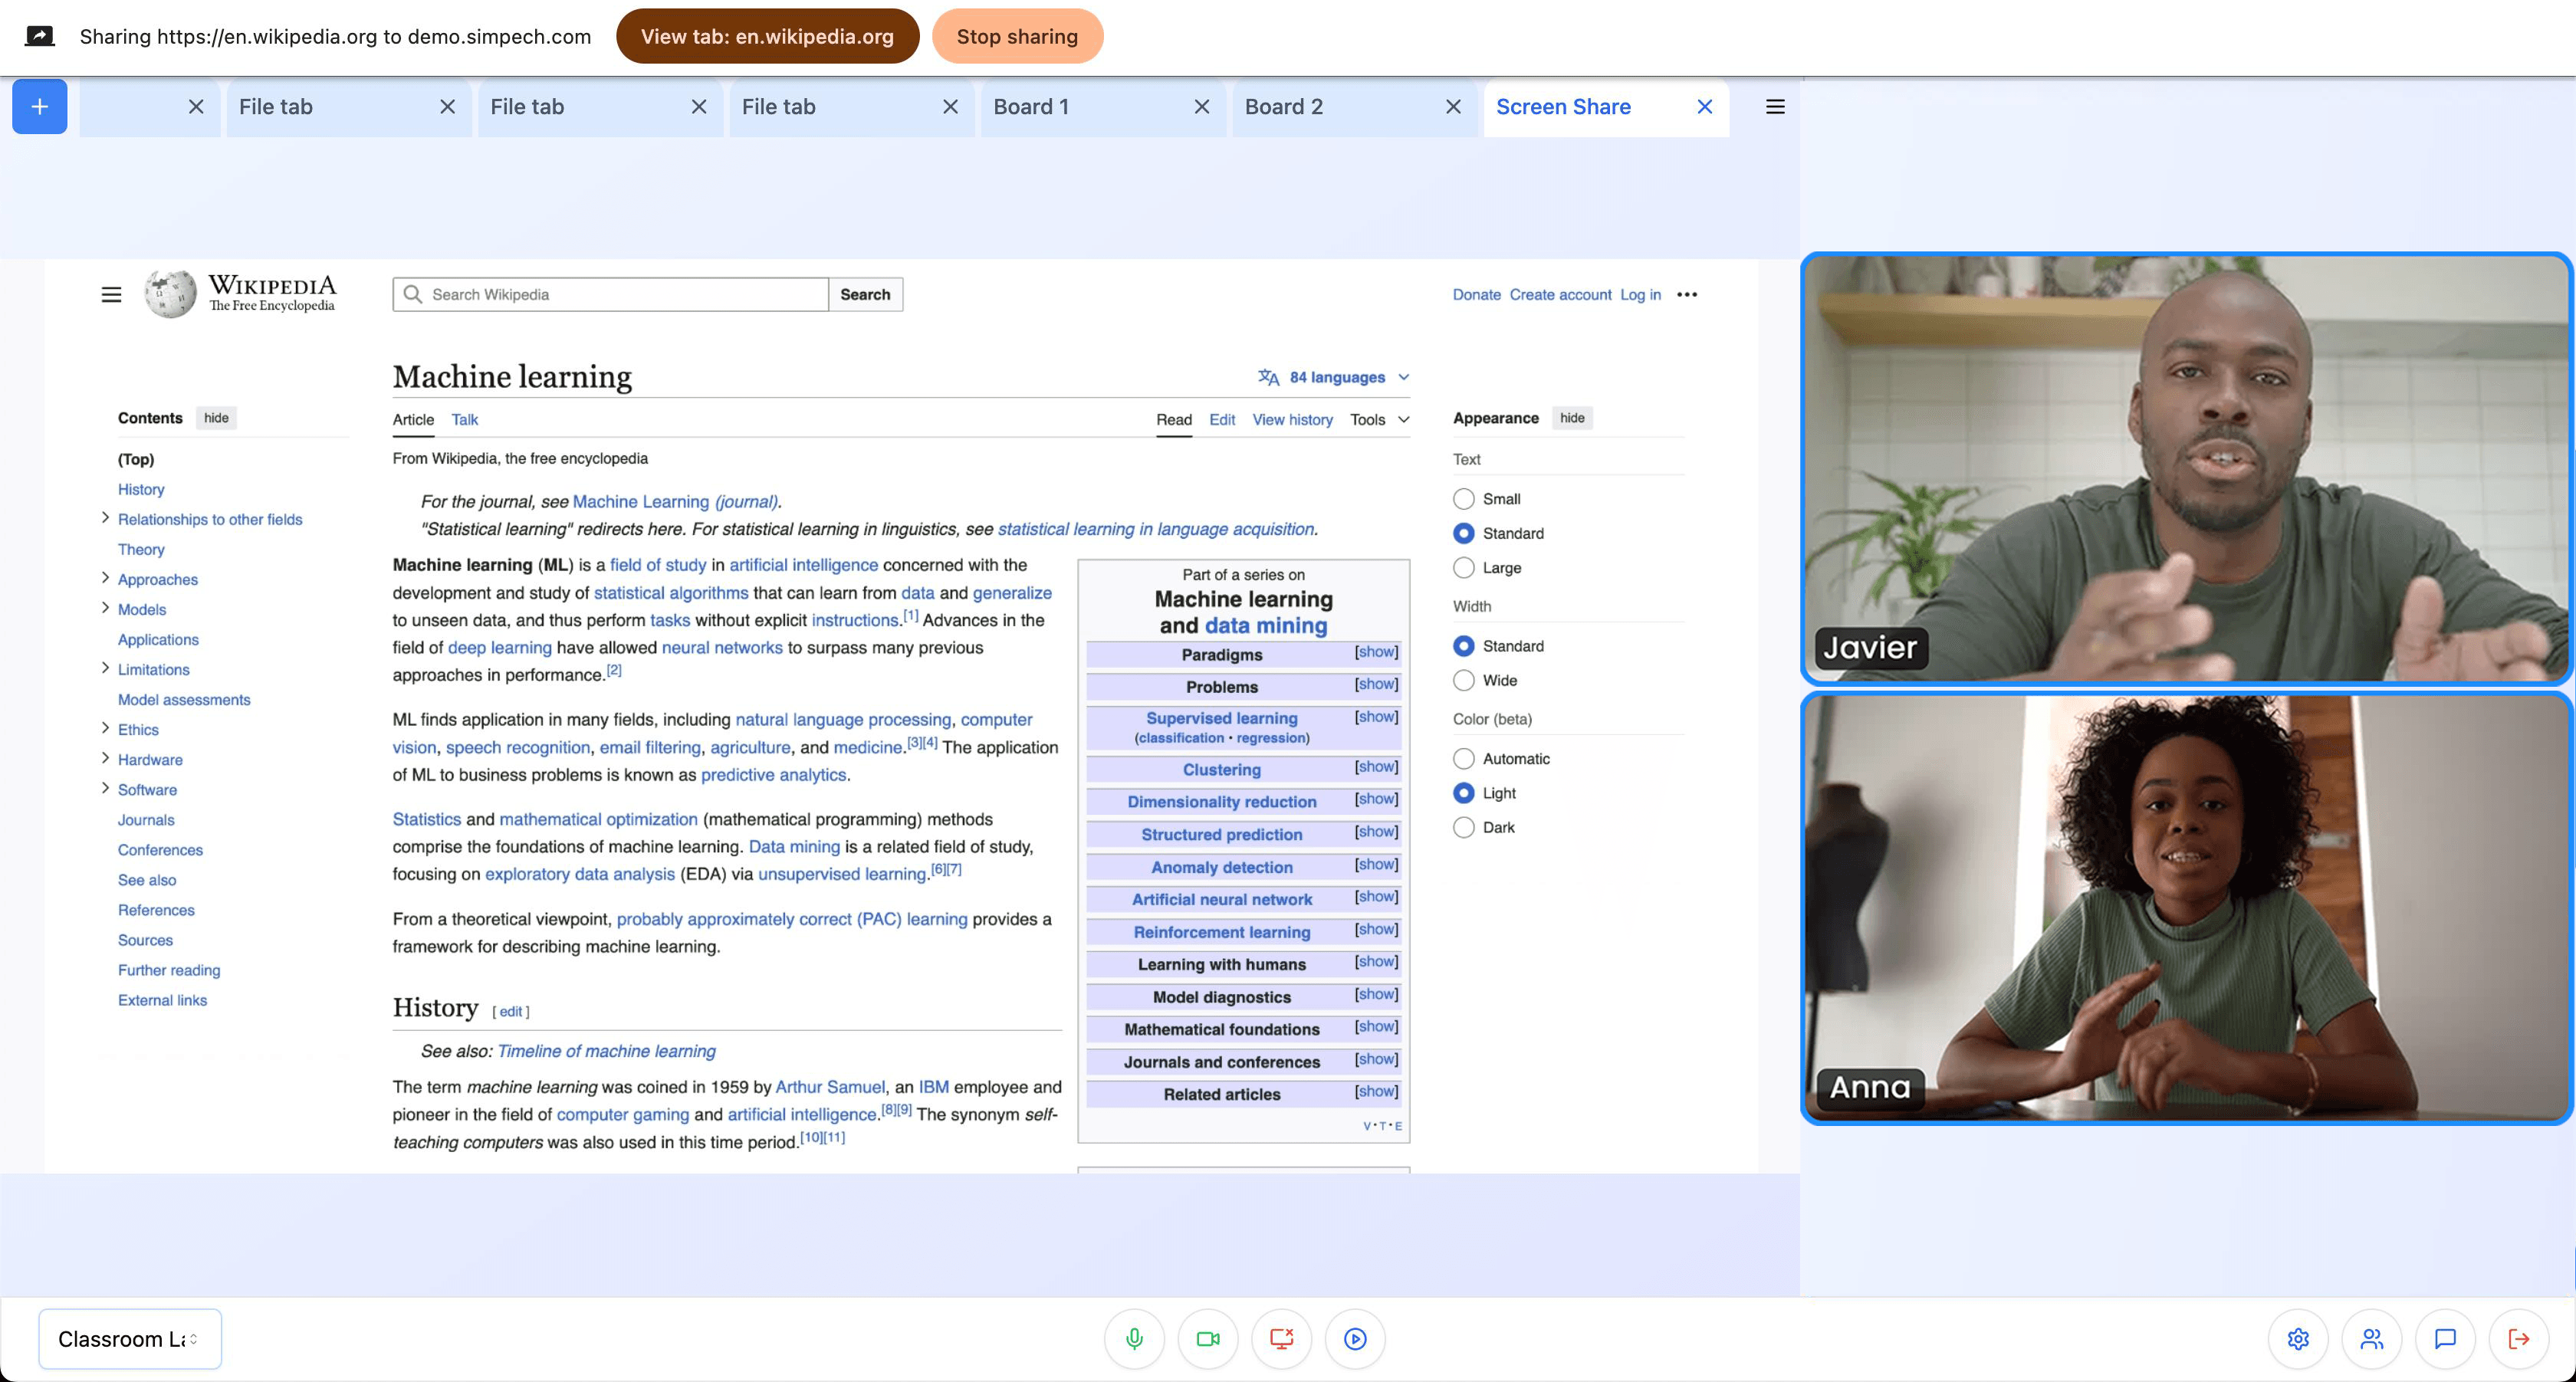The height and width of the screenshot is (1382, 2576).
Task: Open the tab list hamburger menu
Action: coord(1775,106)
